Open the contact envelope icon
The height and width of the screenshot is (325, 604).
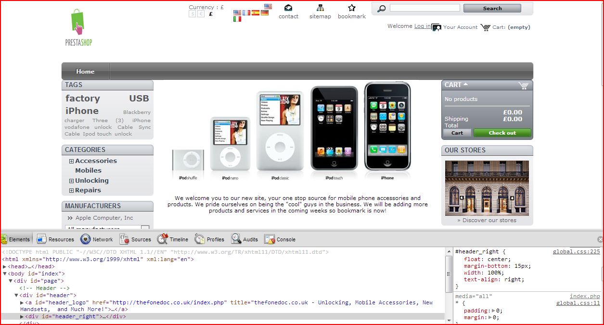[x=288, y=8]
